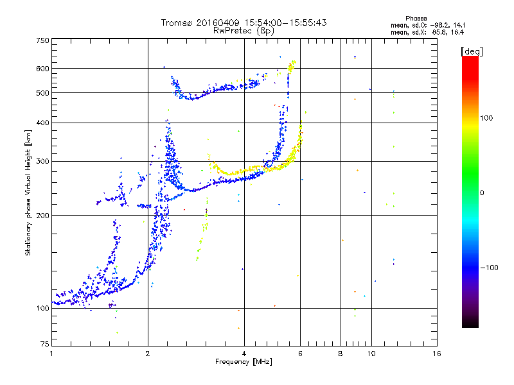This screenshot has height=385, width=514.
Task: Click the plot title 'Tromsø 20160409 15:54:00-15:55:43'
Action: (244, 22)
